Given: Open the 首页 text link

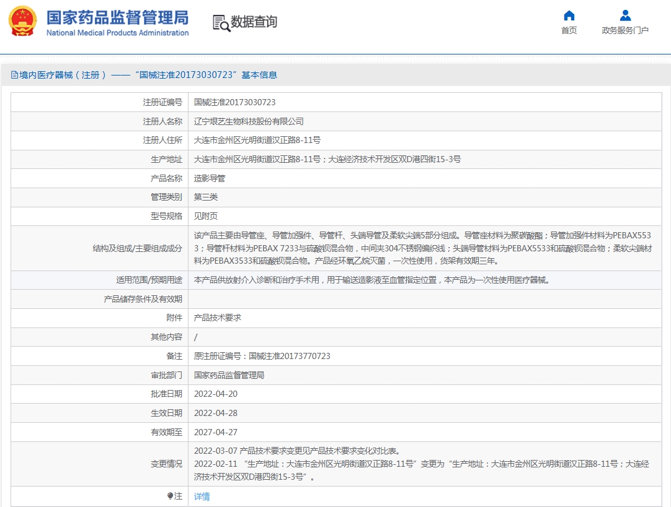Looking at the screenshot, I should pos(569,30).
